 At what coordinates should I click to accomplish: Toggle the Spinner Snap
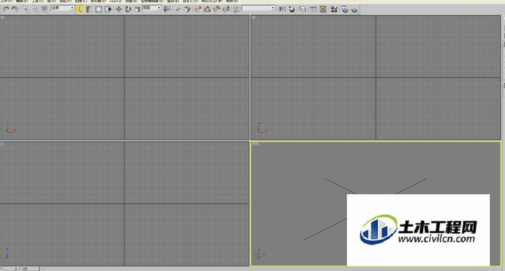226,9
